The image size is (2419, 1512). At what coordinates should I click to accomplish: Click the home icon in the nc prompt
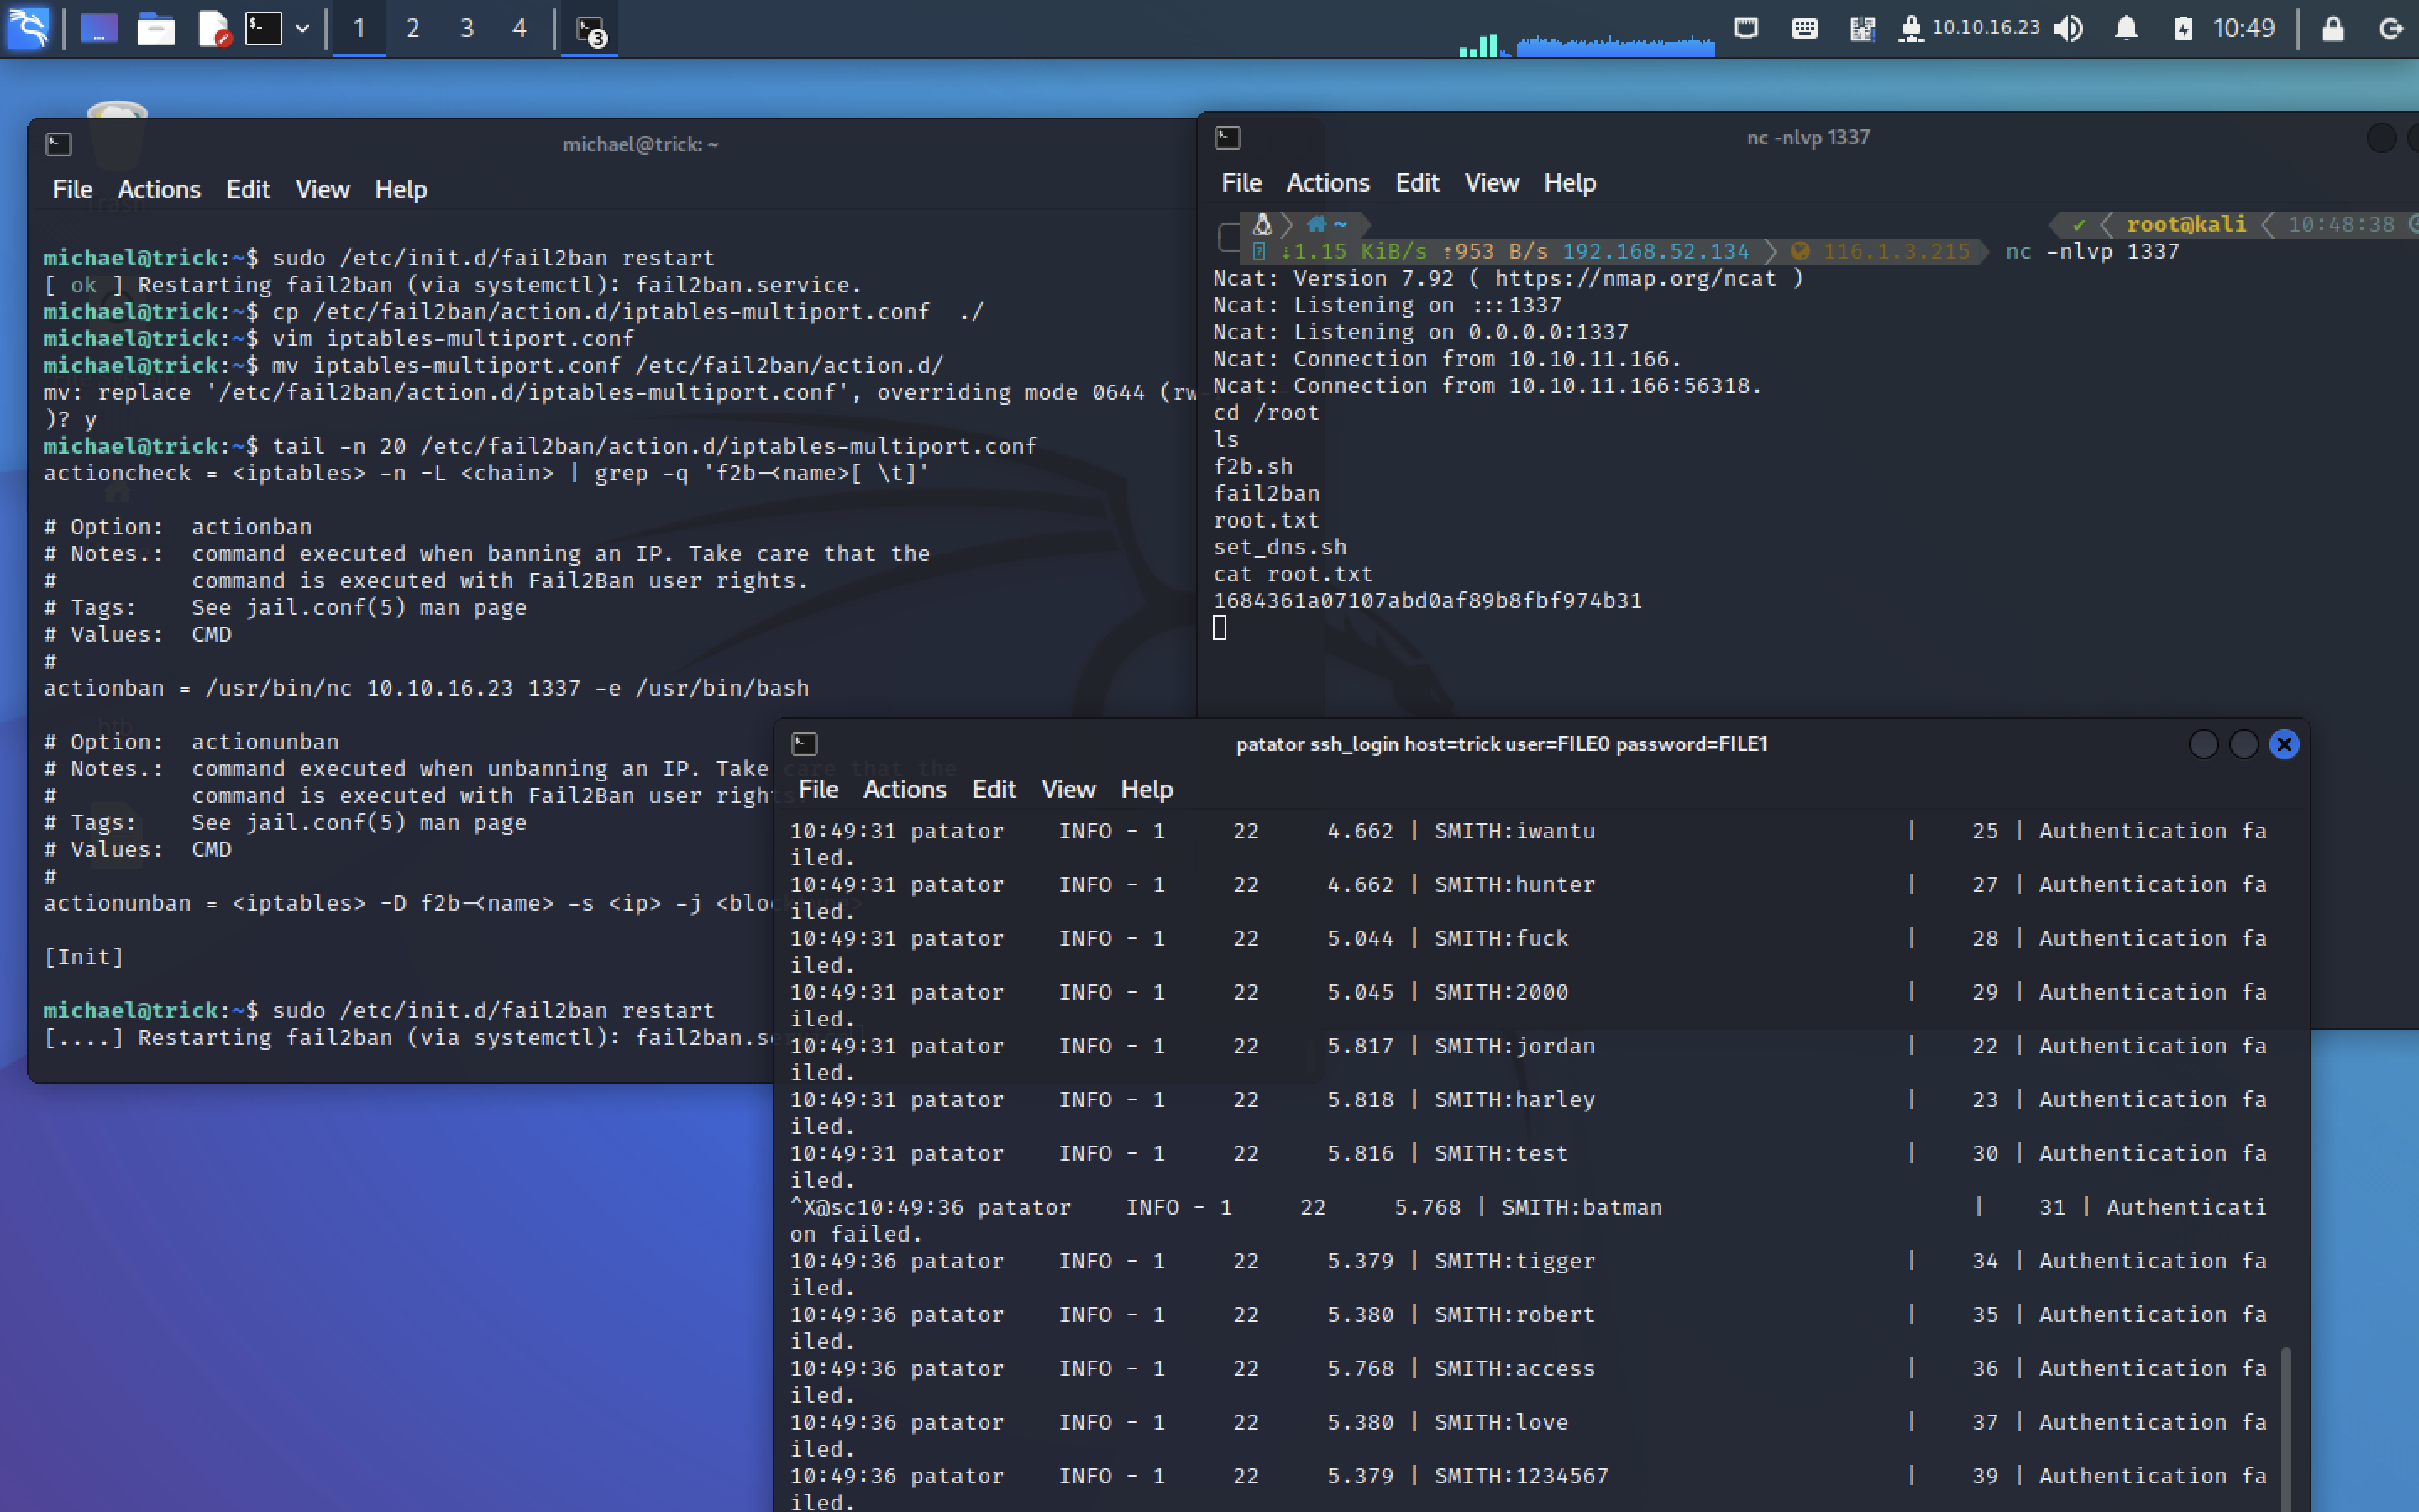(x=1316, y=224)
